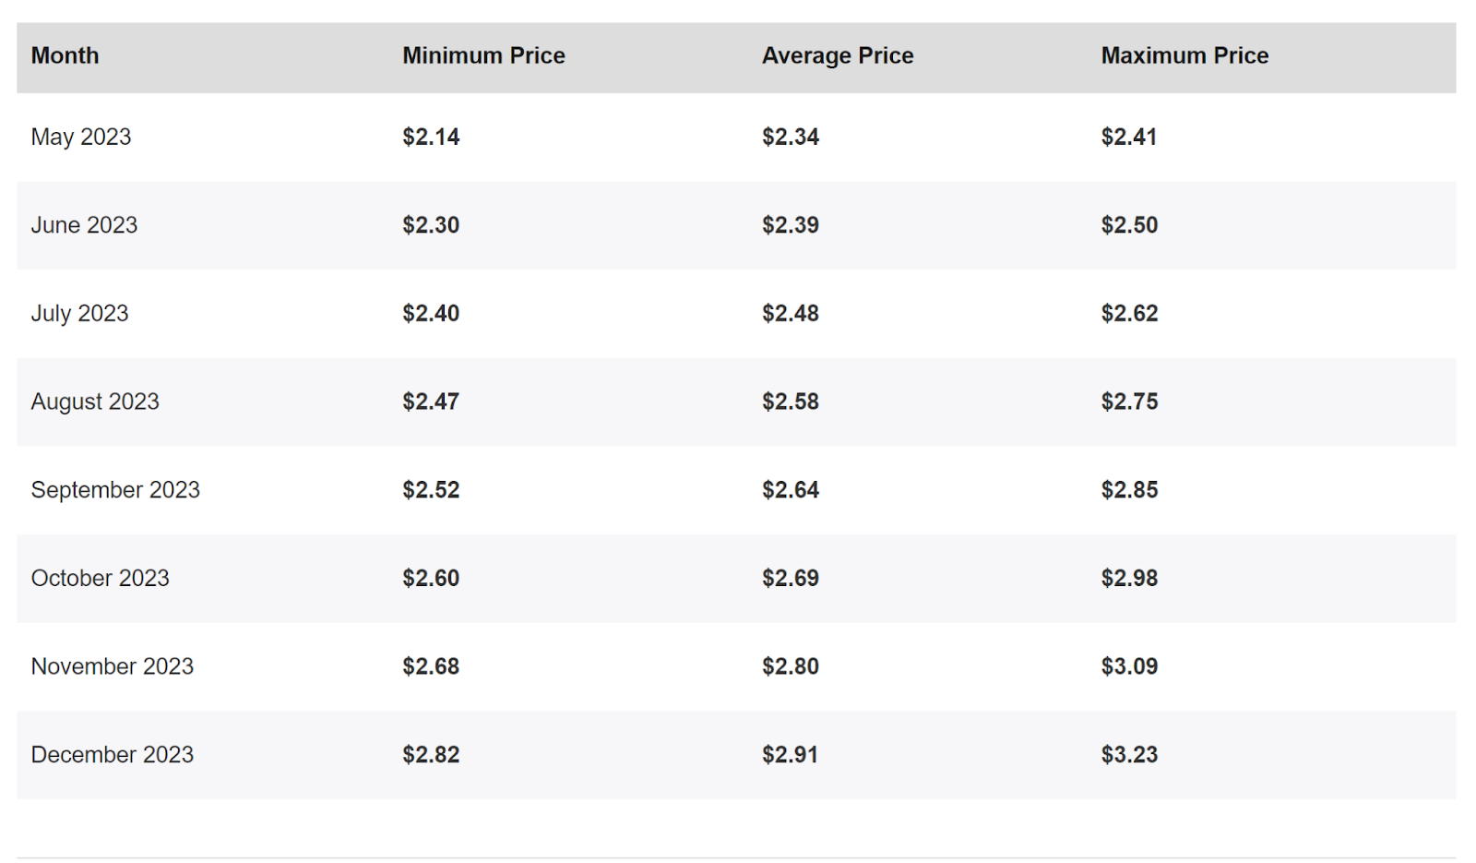This screenshot has height=863, width=1476.
Task: Click May's minimum price $2.14
Action: click(431, 137)
